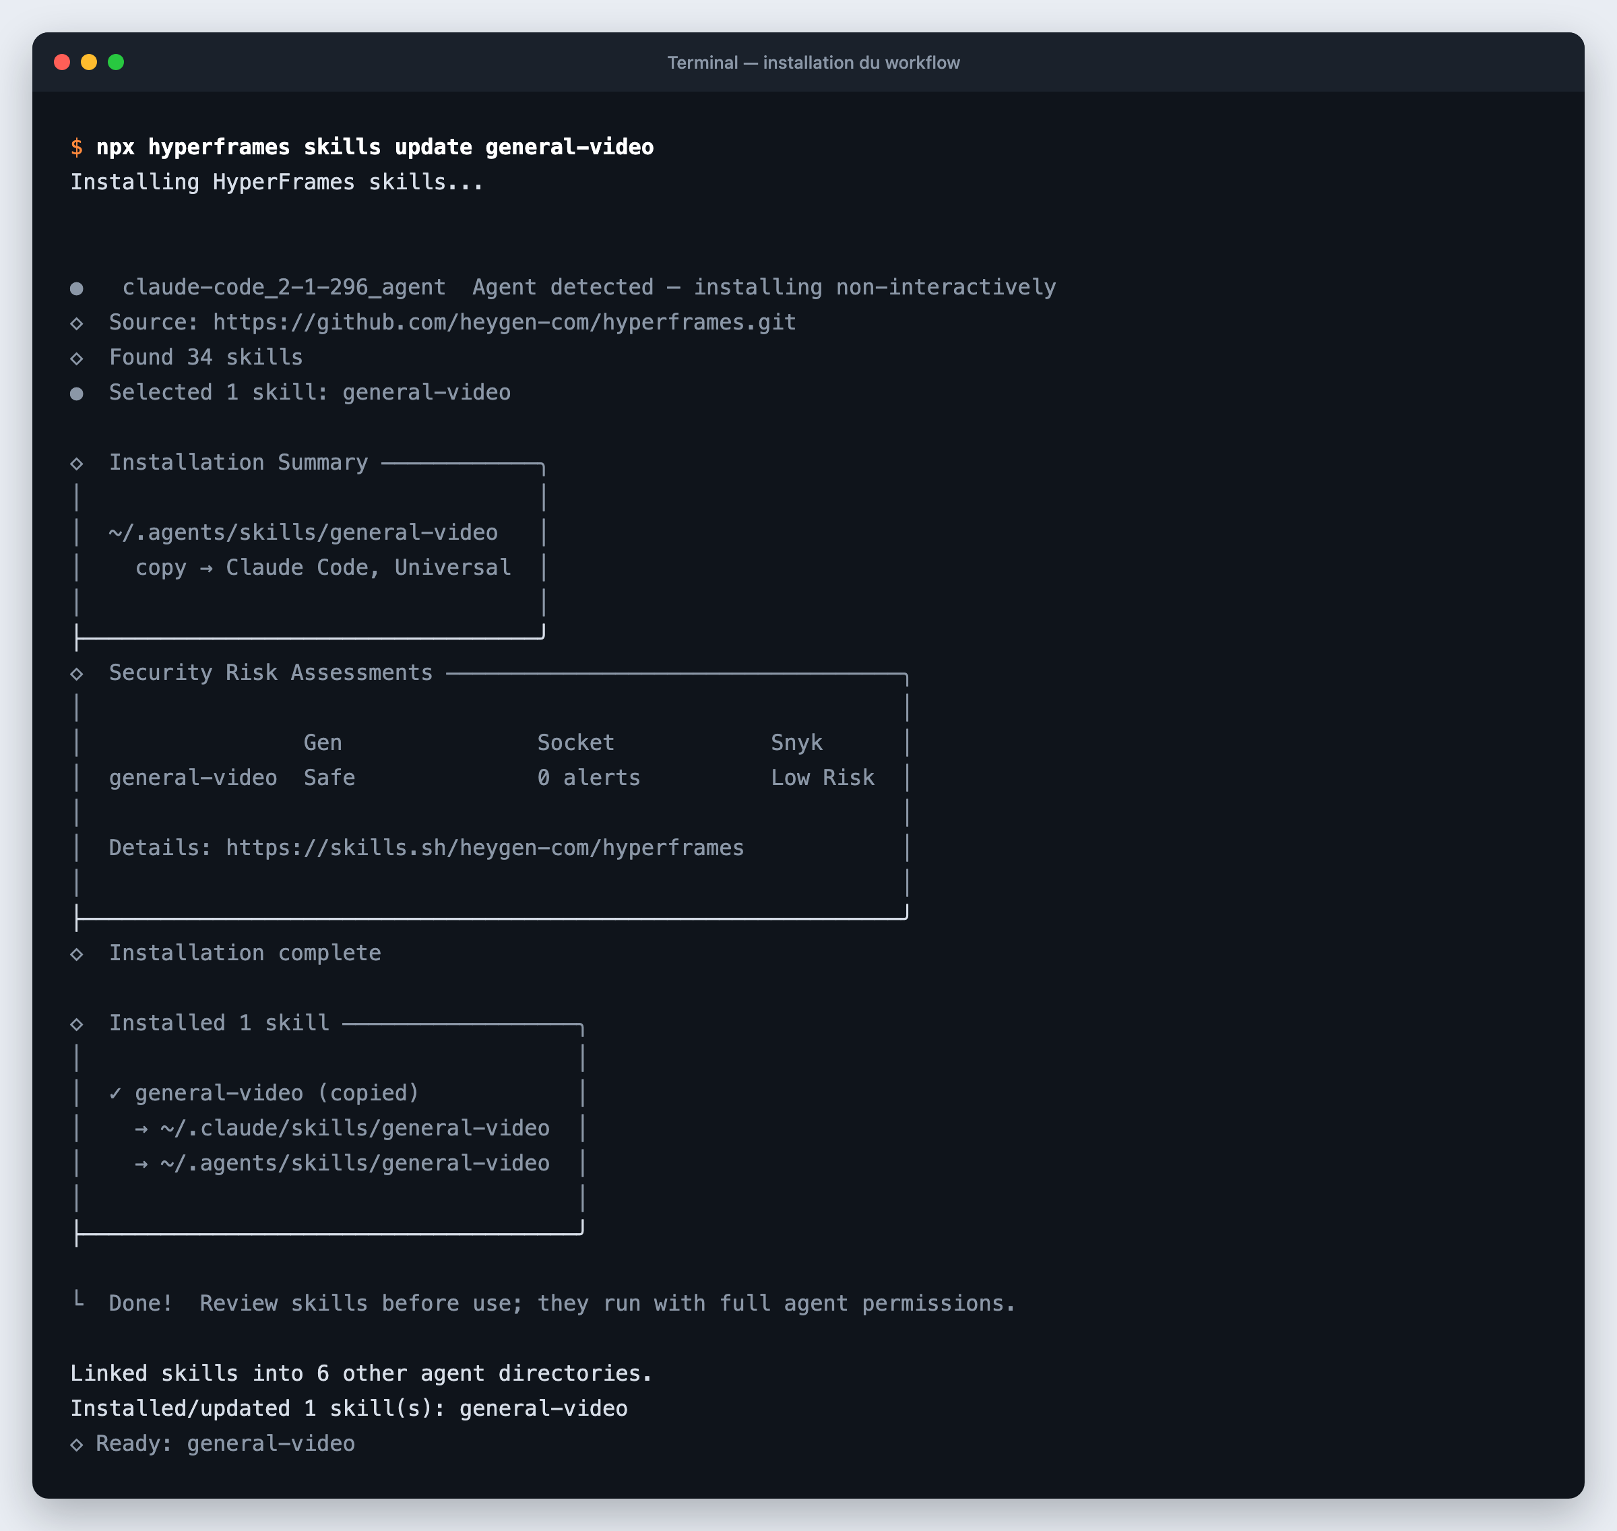Click '~/.agents/skills/general-video' in Installation Summary box
1617x1531 pixels.
pyautogui.click(x=303, y=533)
